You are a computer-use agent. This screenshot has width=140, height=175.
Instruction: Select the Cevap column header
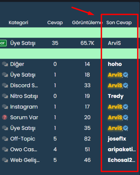coord(55,23)
